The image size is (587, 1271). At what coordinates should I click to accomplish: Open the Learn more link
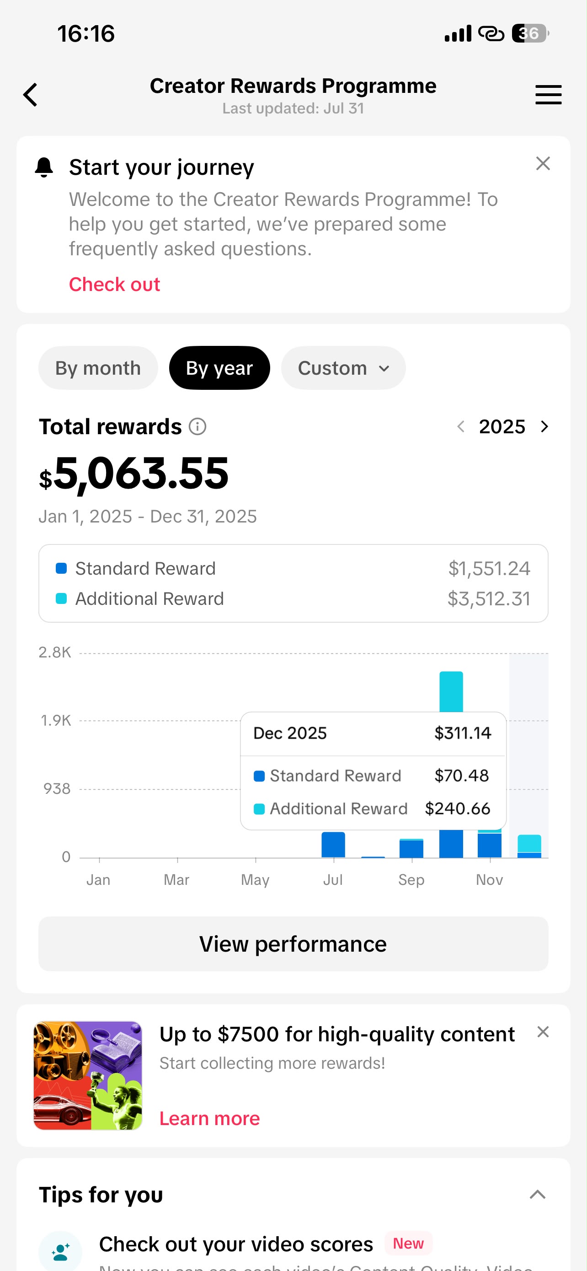coord(209,1119)
